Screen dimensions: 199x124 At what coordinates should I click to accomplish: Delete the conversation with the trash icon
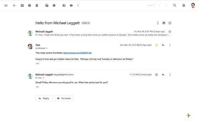coord(37,6)
